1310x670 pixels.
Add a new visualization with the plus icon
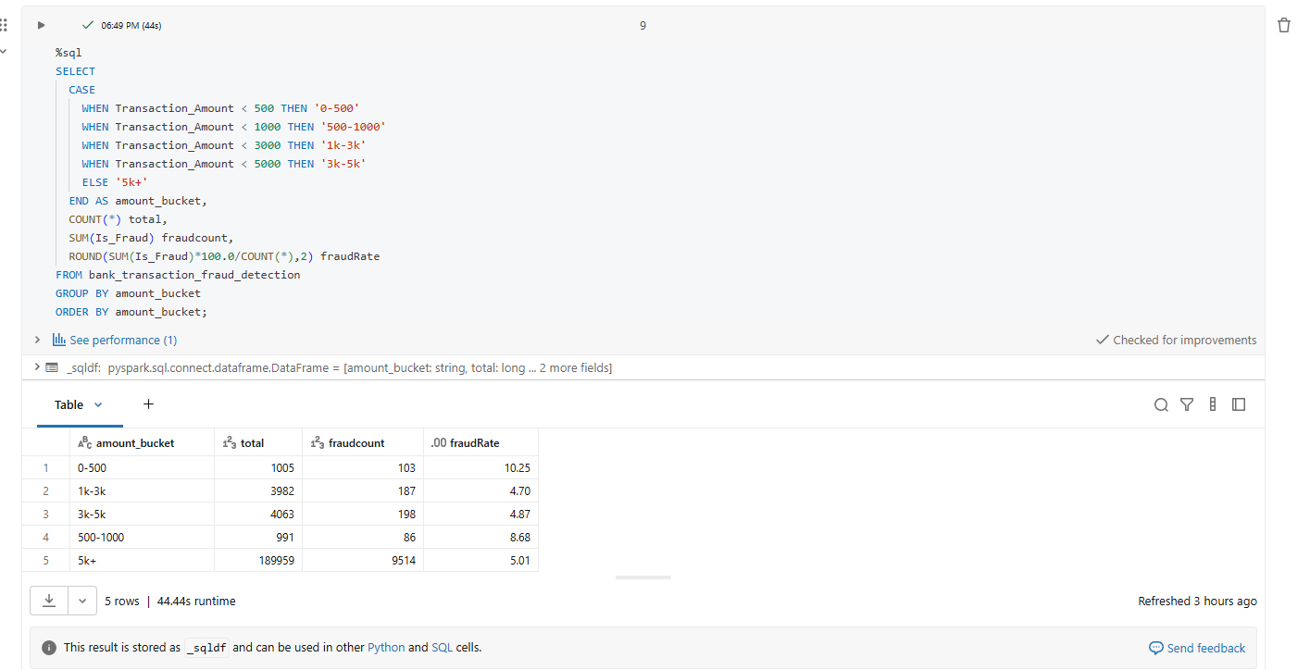point(148,404)
